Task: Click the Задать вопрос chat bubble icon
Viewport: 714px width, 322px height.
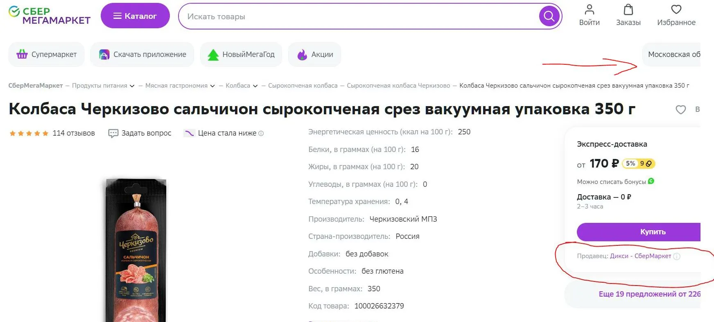Action: point(113,134)
